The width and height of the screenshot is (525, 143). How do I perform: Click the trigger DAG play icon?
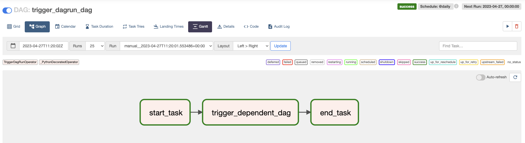point(507,27)
